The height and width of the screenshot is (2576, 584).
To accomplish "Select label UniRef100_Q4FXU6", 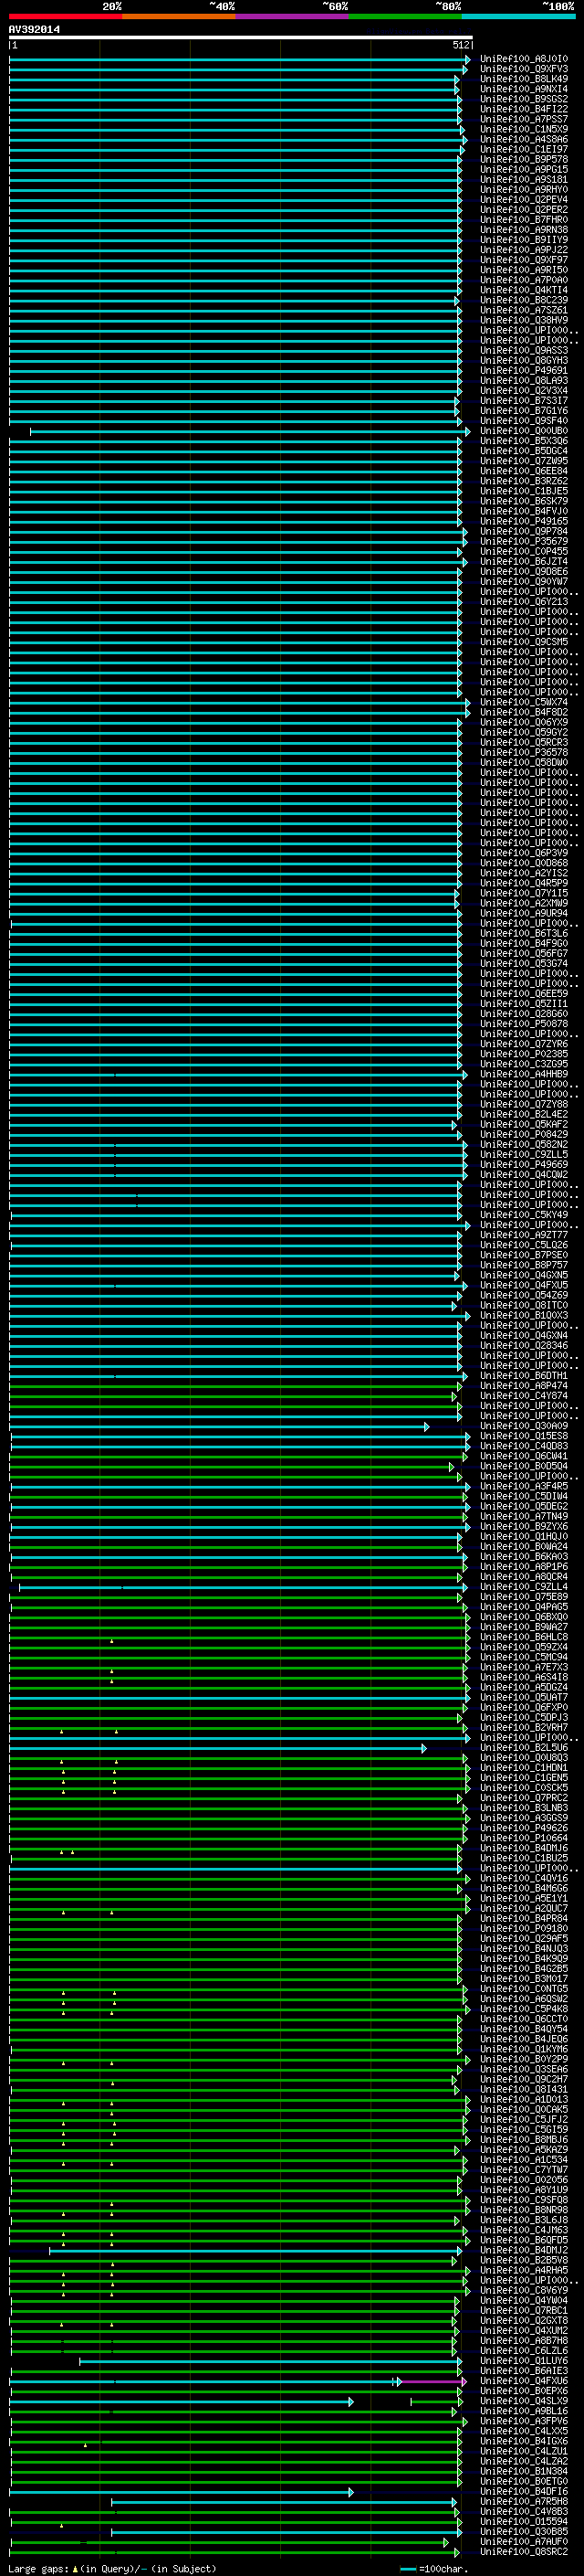I will tap(524, 2380).
